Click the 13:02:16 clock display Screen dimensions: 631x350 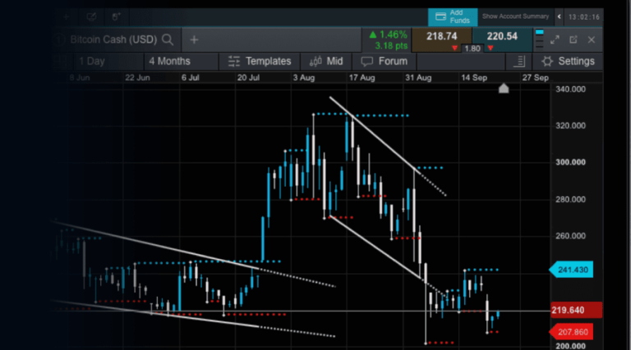(x=583, y=17)
